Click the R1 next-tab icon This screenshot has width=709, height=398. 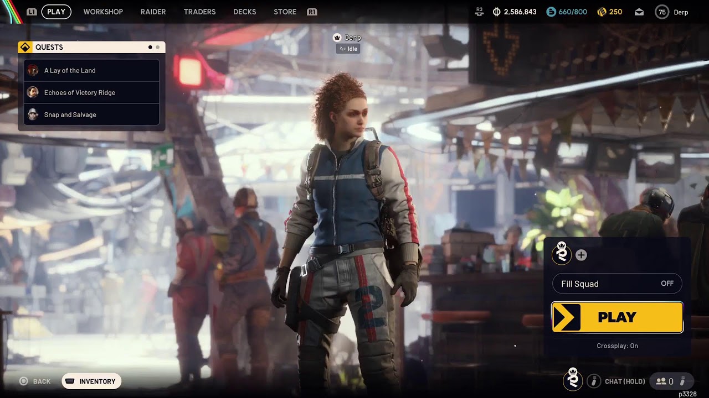(312, 12)
